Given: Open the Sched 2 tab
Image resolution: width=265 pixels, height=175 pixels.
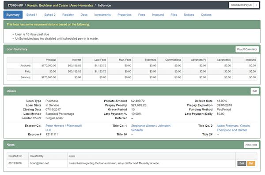Looking at the screenshot, I should [50, 15].
